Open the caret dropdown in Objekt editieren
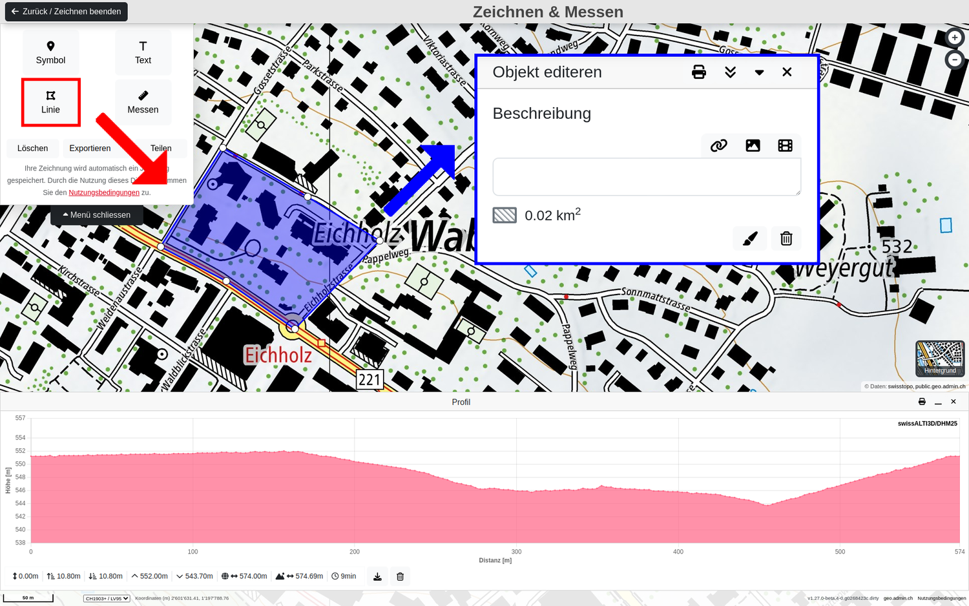969x606 pixels. [x=759, y=72]
